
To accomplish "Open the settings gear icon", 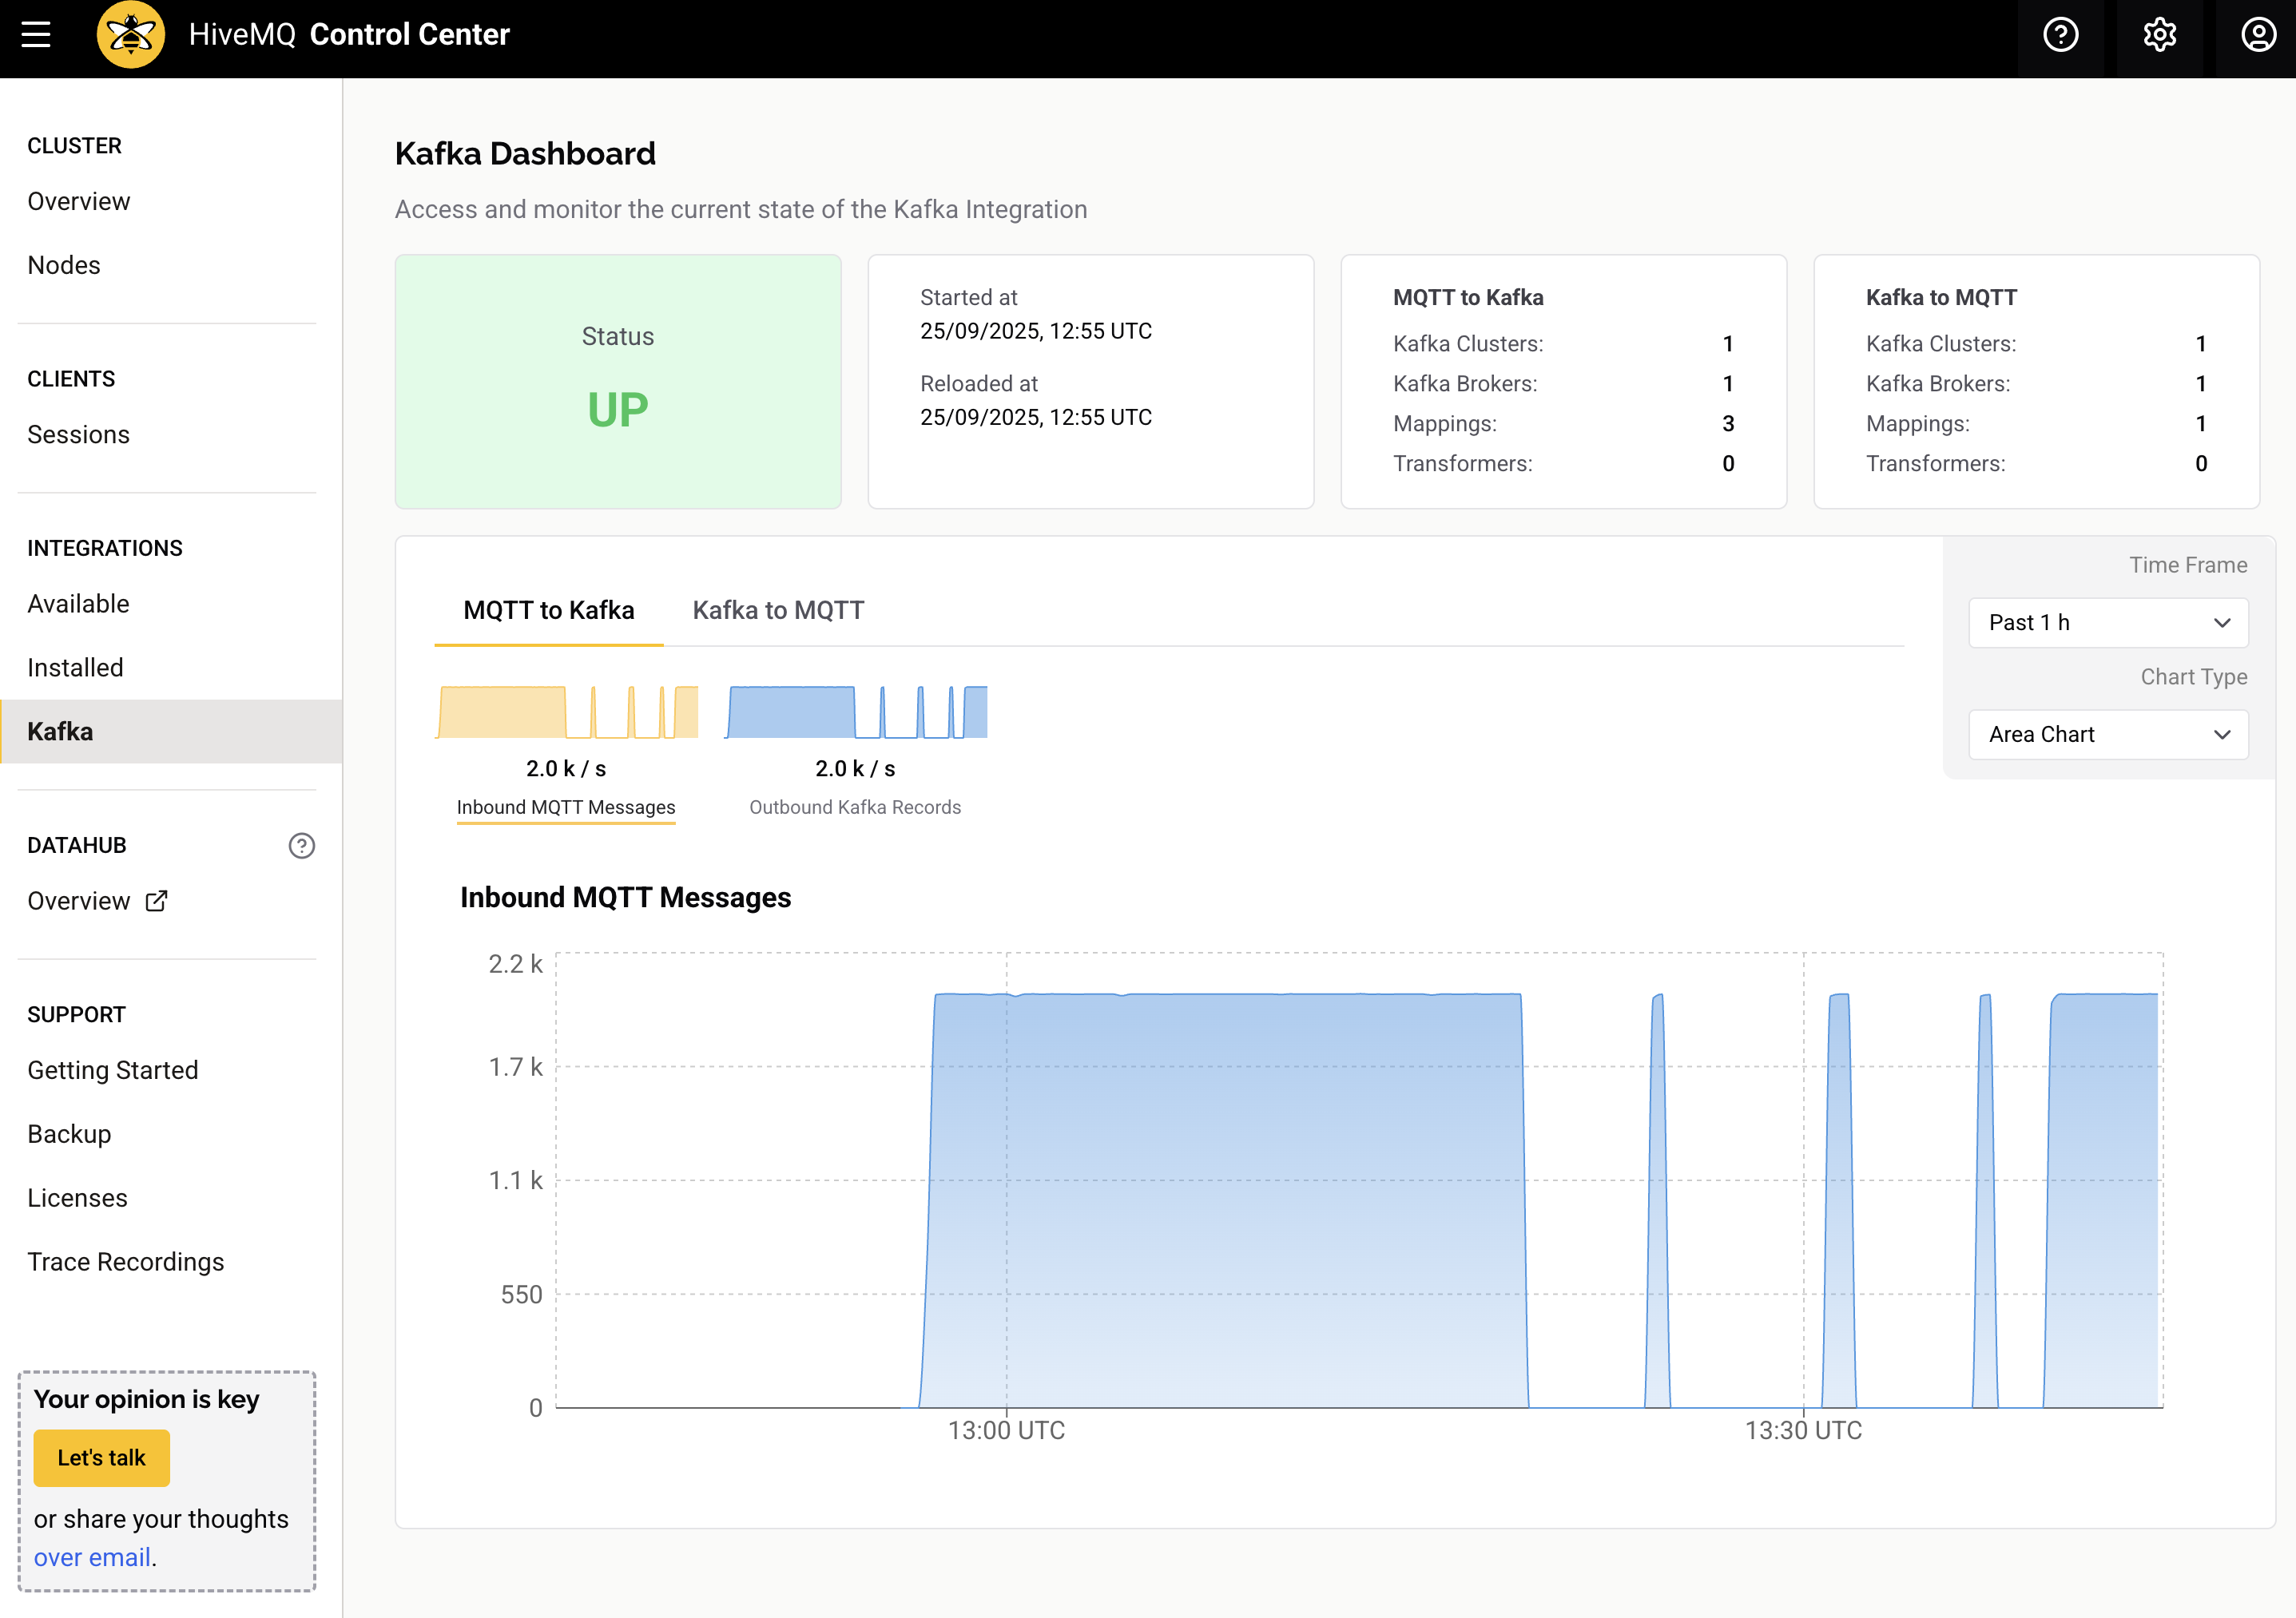I will [2159, 35].
